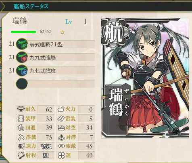Screen dimensions: 192x163
Task: Click the eye icon next to 索敵
Action: click(61, 146)
